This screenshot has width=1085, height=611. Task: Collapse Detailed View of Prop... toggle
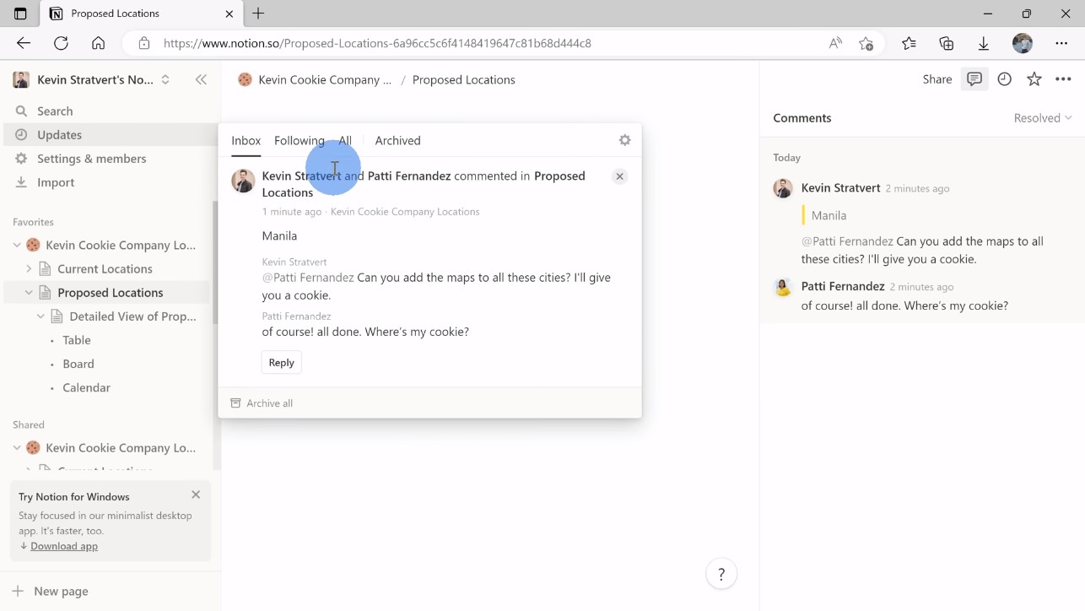pyautogui.click(x=40, y=316)
